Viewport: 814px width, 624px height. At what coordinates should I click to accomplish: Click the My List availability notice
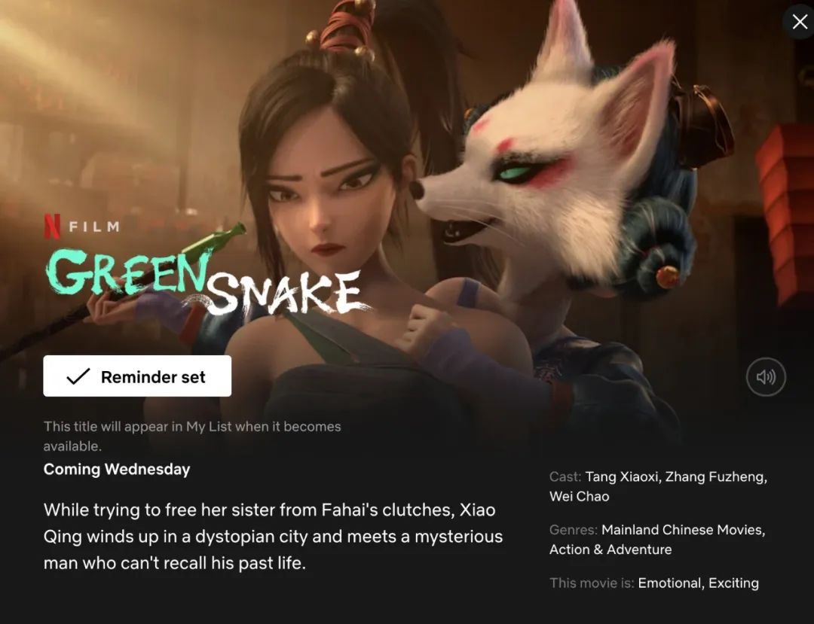(x=192, y=436)
